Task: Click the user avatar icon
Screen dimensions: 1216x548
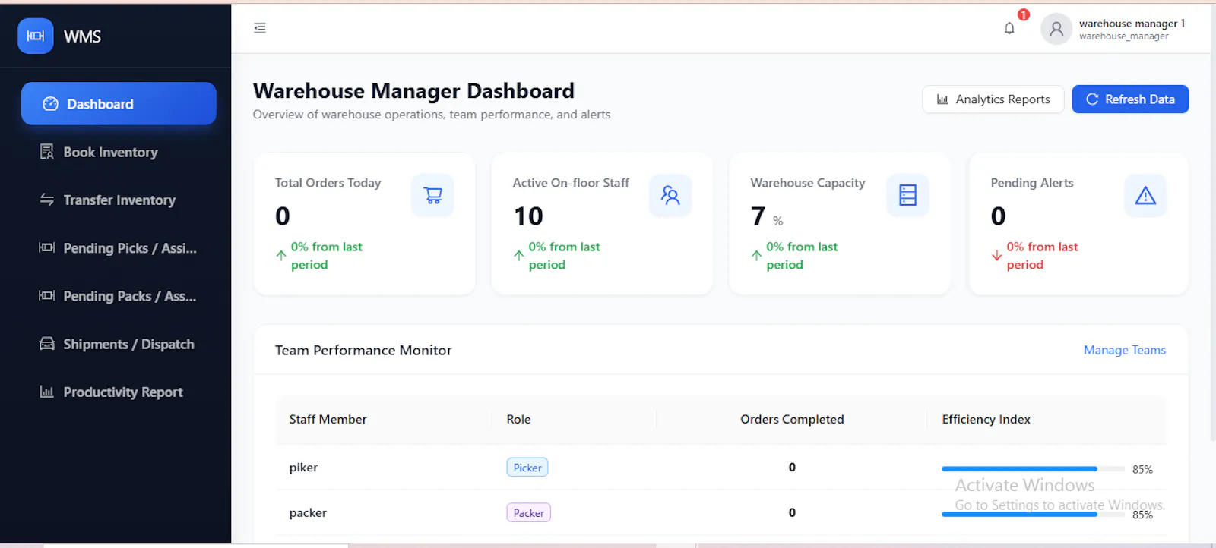Action: click(x=1056, y=29)
